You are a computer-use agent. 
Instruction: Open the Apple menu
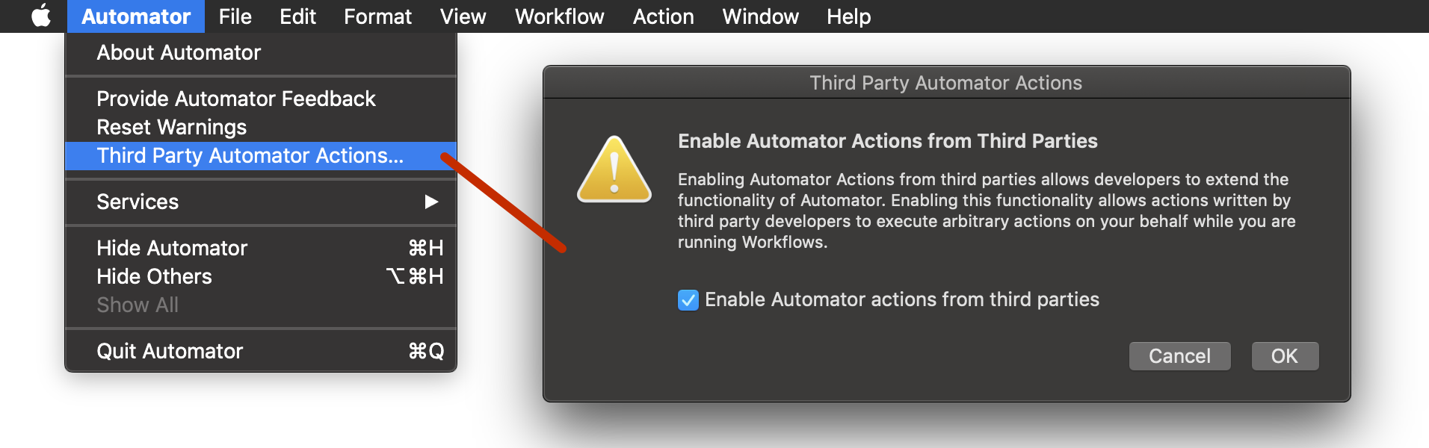tap(40, 16)
